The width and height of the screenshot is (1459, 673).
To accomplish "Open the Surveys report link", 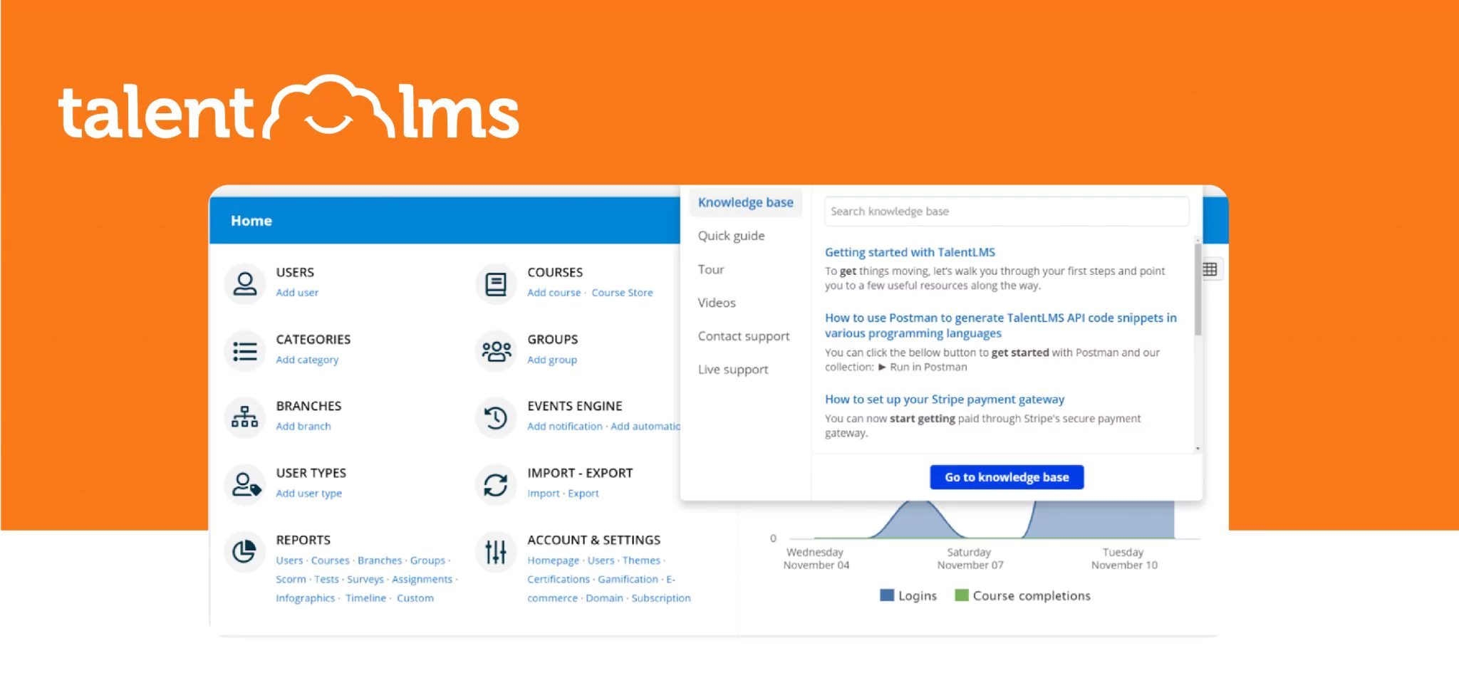I will point(365,580).
